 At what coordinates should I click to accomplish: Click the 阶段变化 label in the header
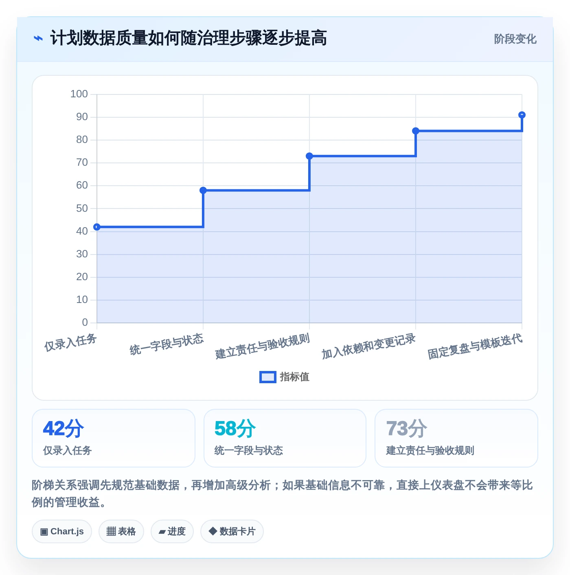[515, 39]
